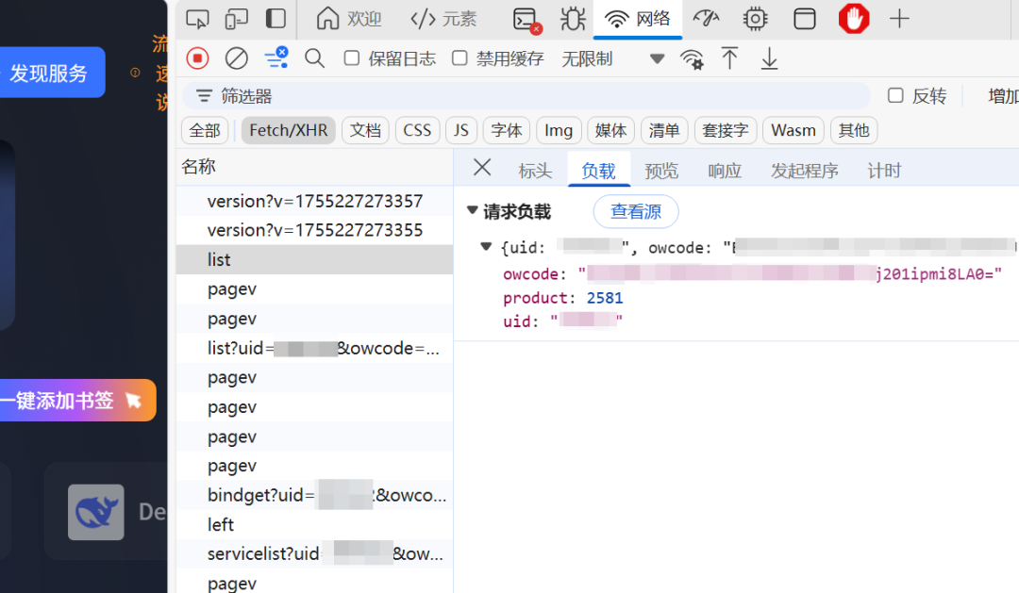1019x593 pixels.
Task: Open the 元素 elements tab
Action: [x=443, y=19]
